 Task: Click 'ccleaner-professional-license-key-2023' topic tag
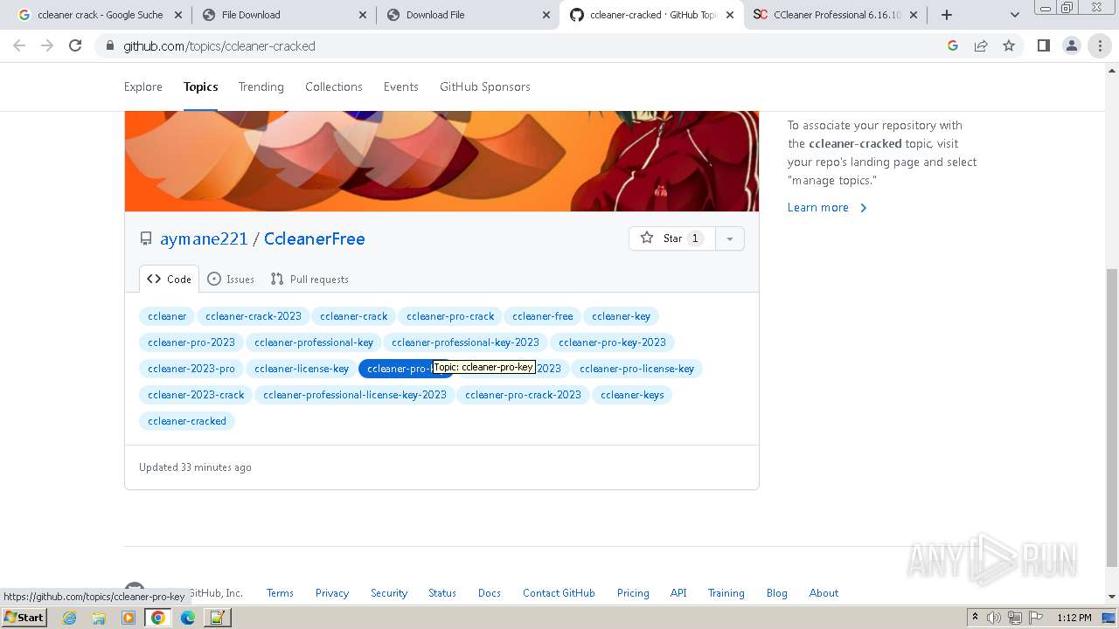(x=355, y=395)
